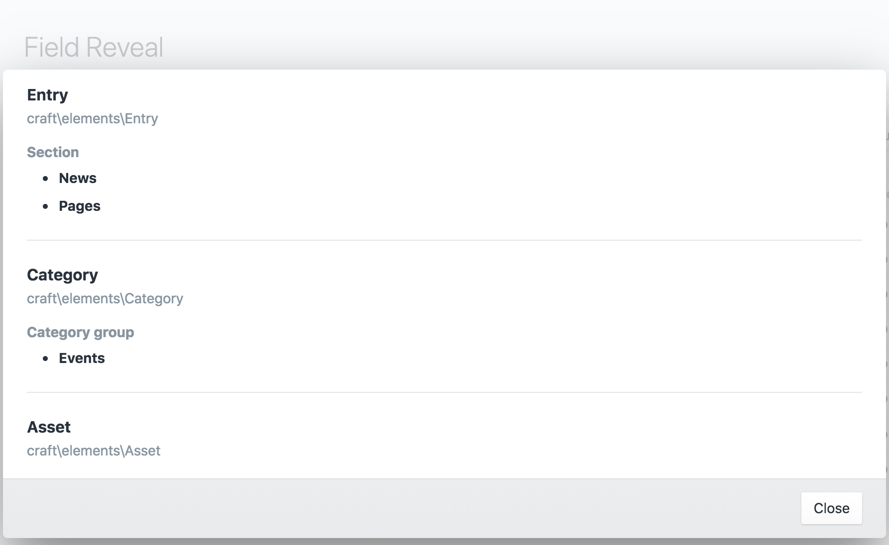Select the Pages section item
This screenshot has width=889, height=545.
point(80,206)
